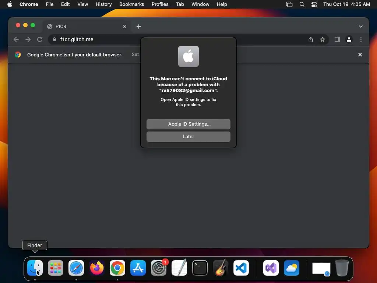
Task: Launch Visual Studio Code from the dock
Action: point(241,268)
